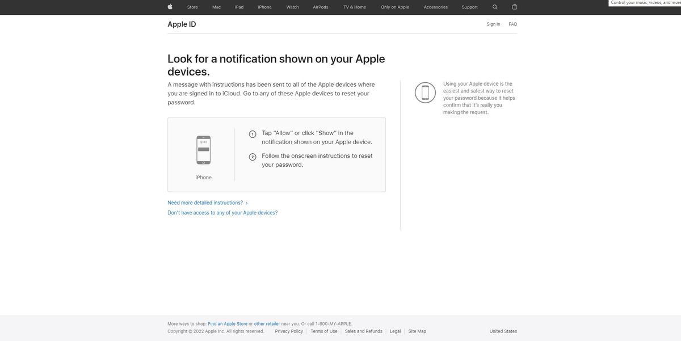Image resolution: width=681 pixels, height=341 pixels.
Task: Click the numbered step two circle icon
Action: pos(252,156)
